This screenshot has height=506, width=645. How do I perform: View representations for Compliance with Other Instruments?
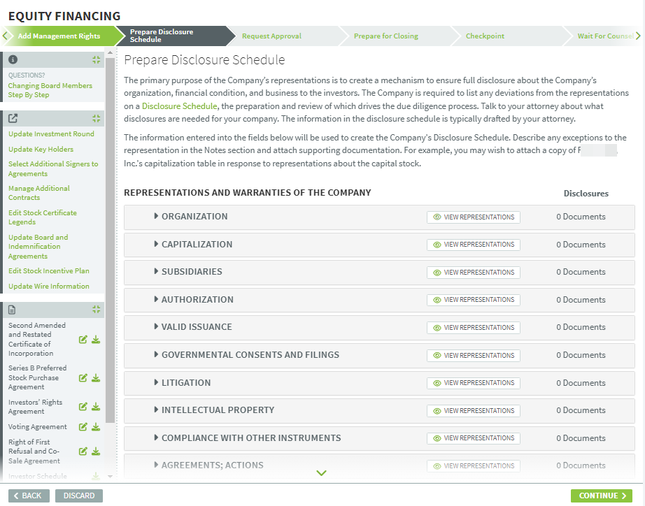473,438
